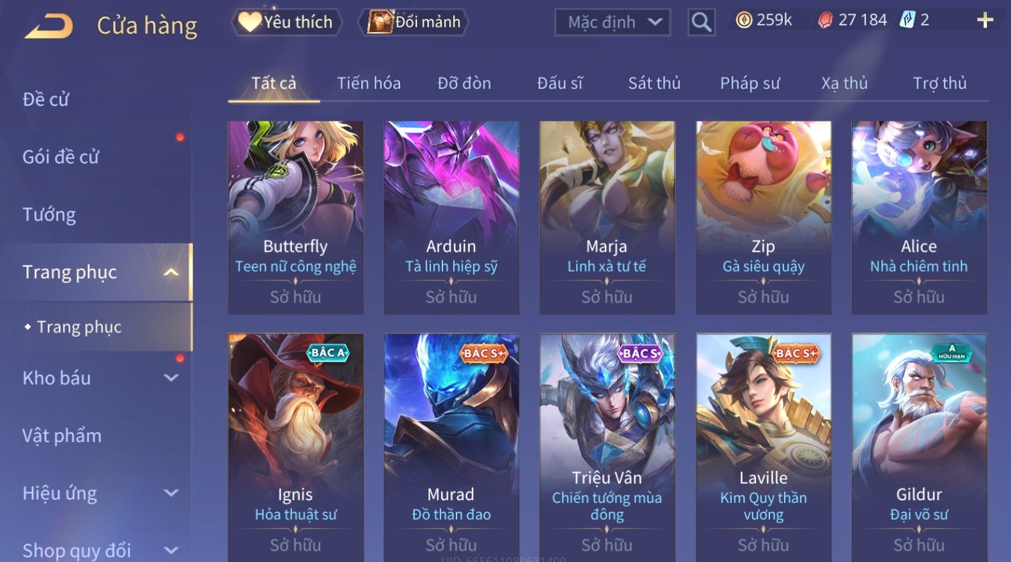This screenshot has height=562, width=1011.
Task: Click the golden back arrow icon
Action: [x=48, y=26]
